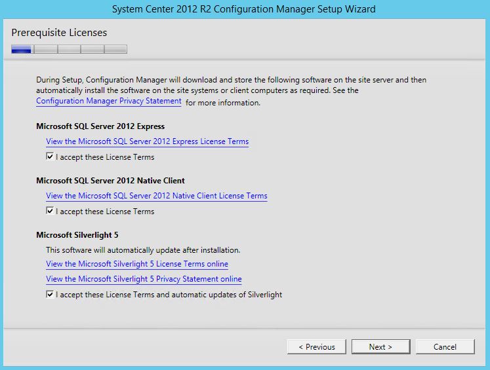The width and height of the screenshot is (490, 370).
Task: Click the 'Microsoft Silverlight 5' heading
Action: pyautogui.click(x=77, y=235)
